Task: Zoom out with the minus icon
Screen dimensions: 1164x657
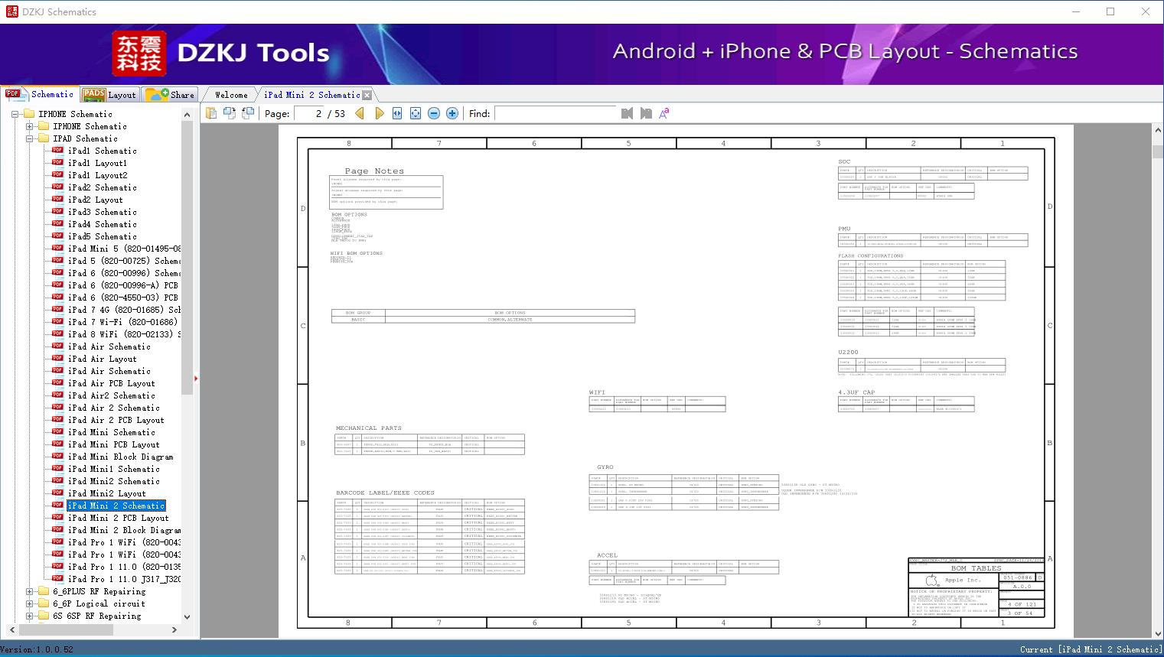Action: click(434, 113)
